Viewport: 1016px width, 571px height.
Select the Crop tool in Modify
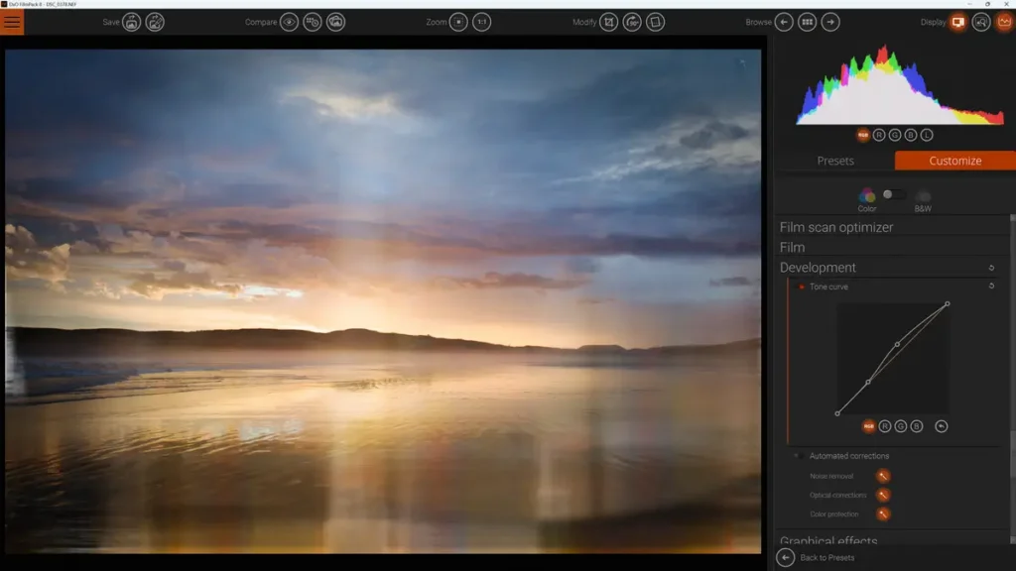point(610,22)
